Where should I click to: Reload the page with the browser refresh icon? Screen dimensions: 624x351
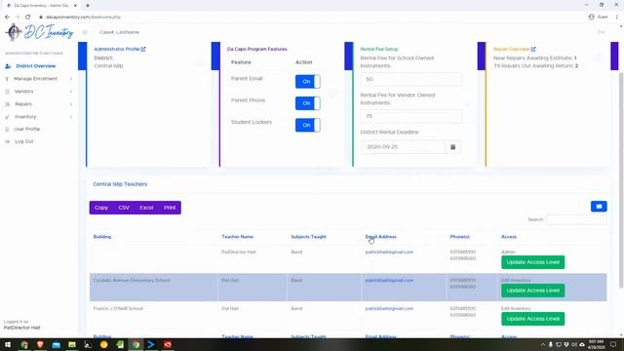28,18
